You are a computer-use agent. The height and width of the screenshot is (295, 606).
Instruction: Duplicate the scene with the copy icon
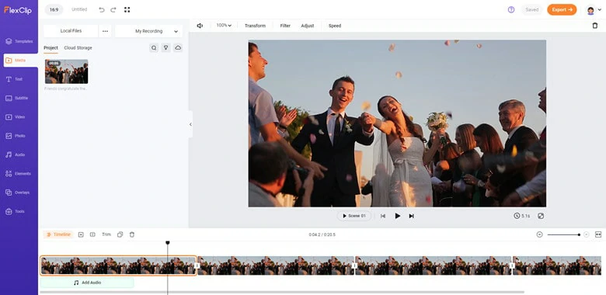120,234
